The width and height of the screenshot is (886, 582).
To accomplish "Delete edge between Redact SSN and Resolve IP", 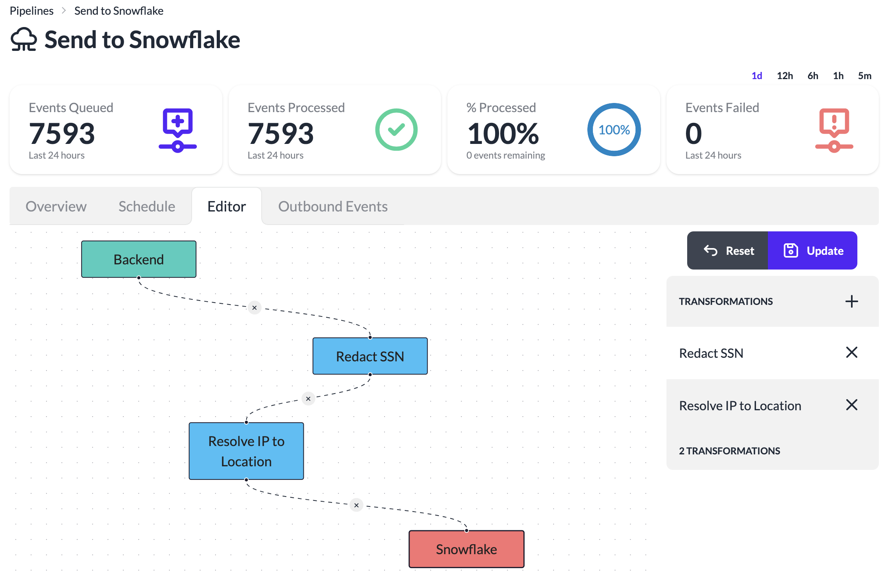I will 308,399.
